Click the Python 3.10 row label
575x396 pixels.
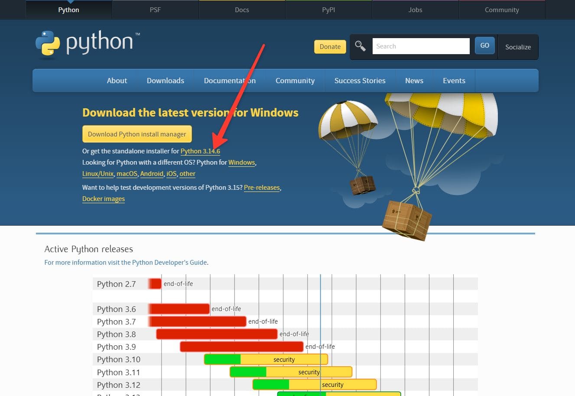click(119, 359)
